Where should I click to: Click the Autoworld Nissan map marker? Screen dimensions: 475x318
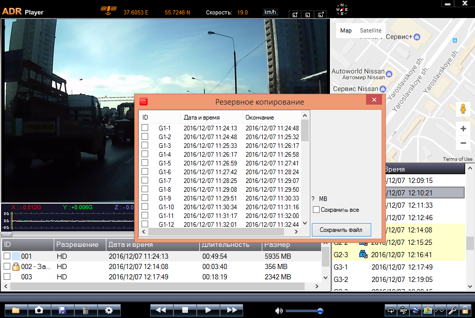[389, 74]
